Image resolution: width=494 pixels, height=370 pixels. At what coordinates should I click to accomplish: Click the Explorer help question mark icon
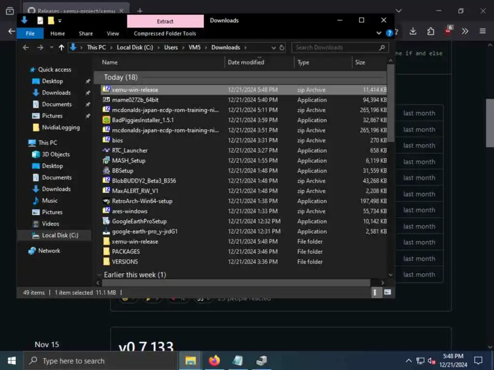389,33
